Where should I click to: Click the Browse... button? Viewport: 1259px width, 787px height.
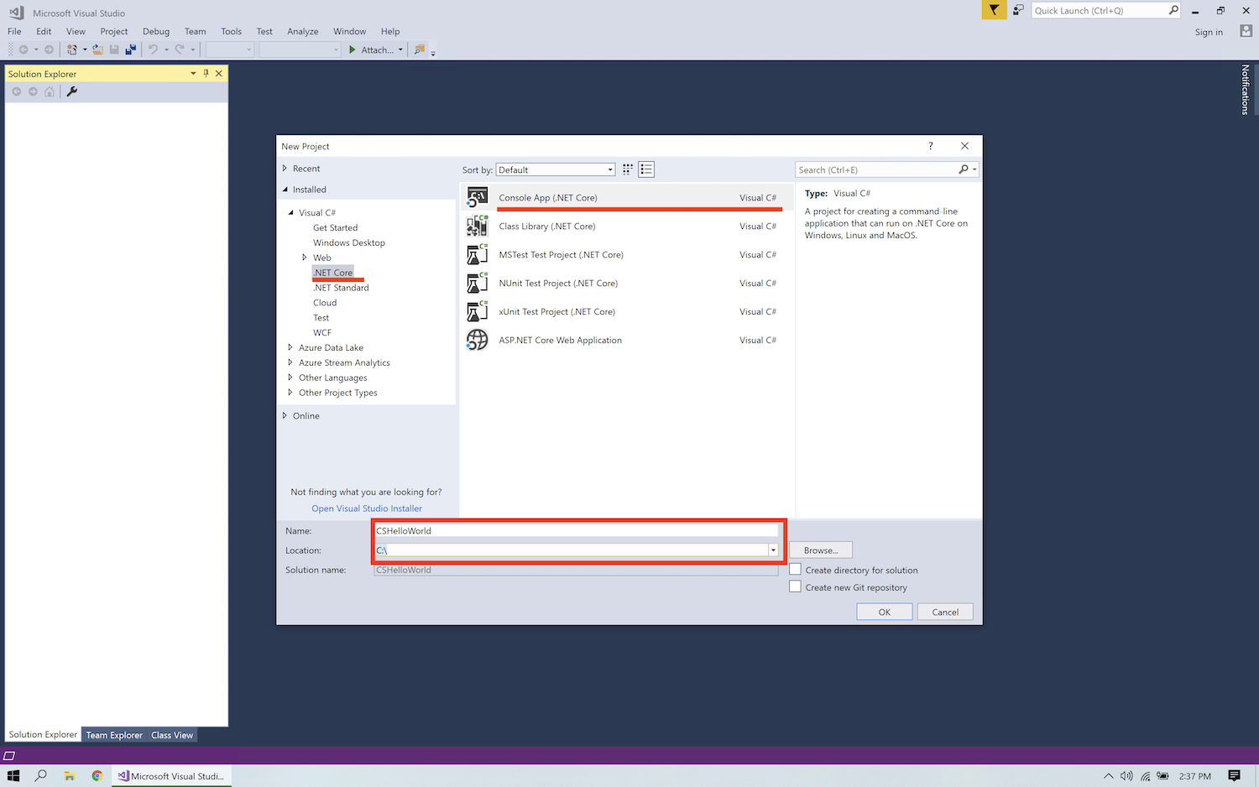pos(821,550)
